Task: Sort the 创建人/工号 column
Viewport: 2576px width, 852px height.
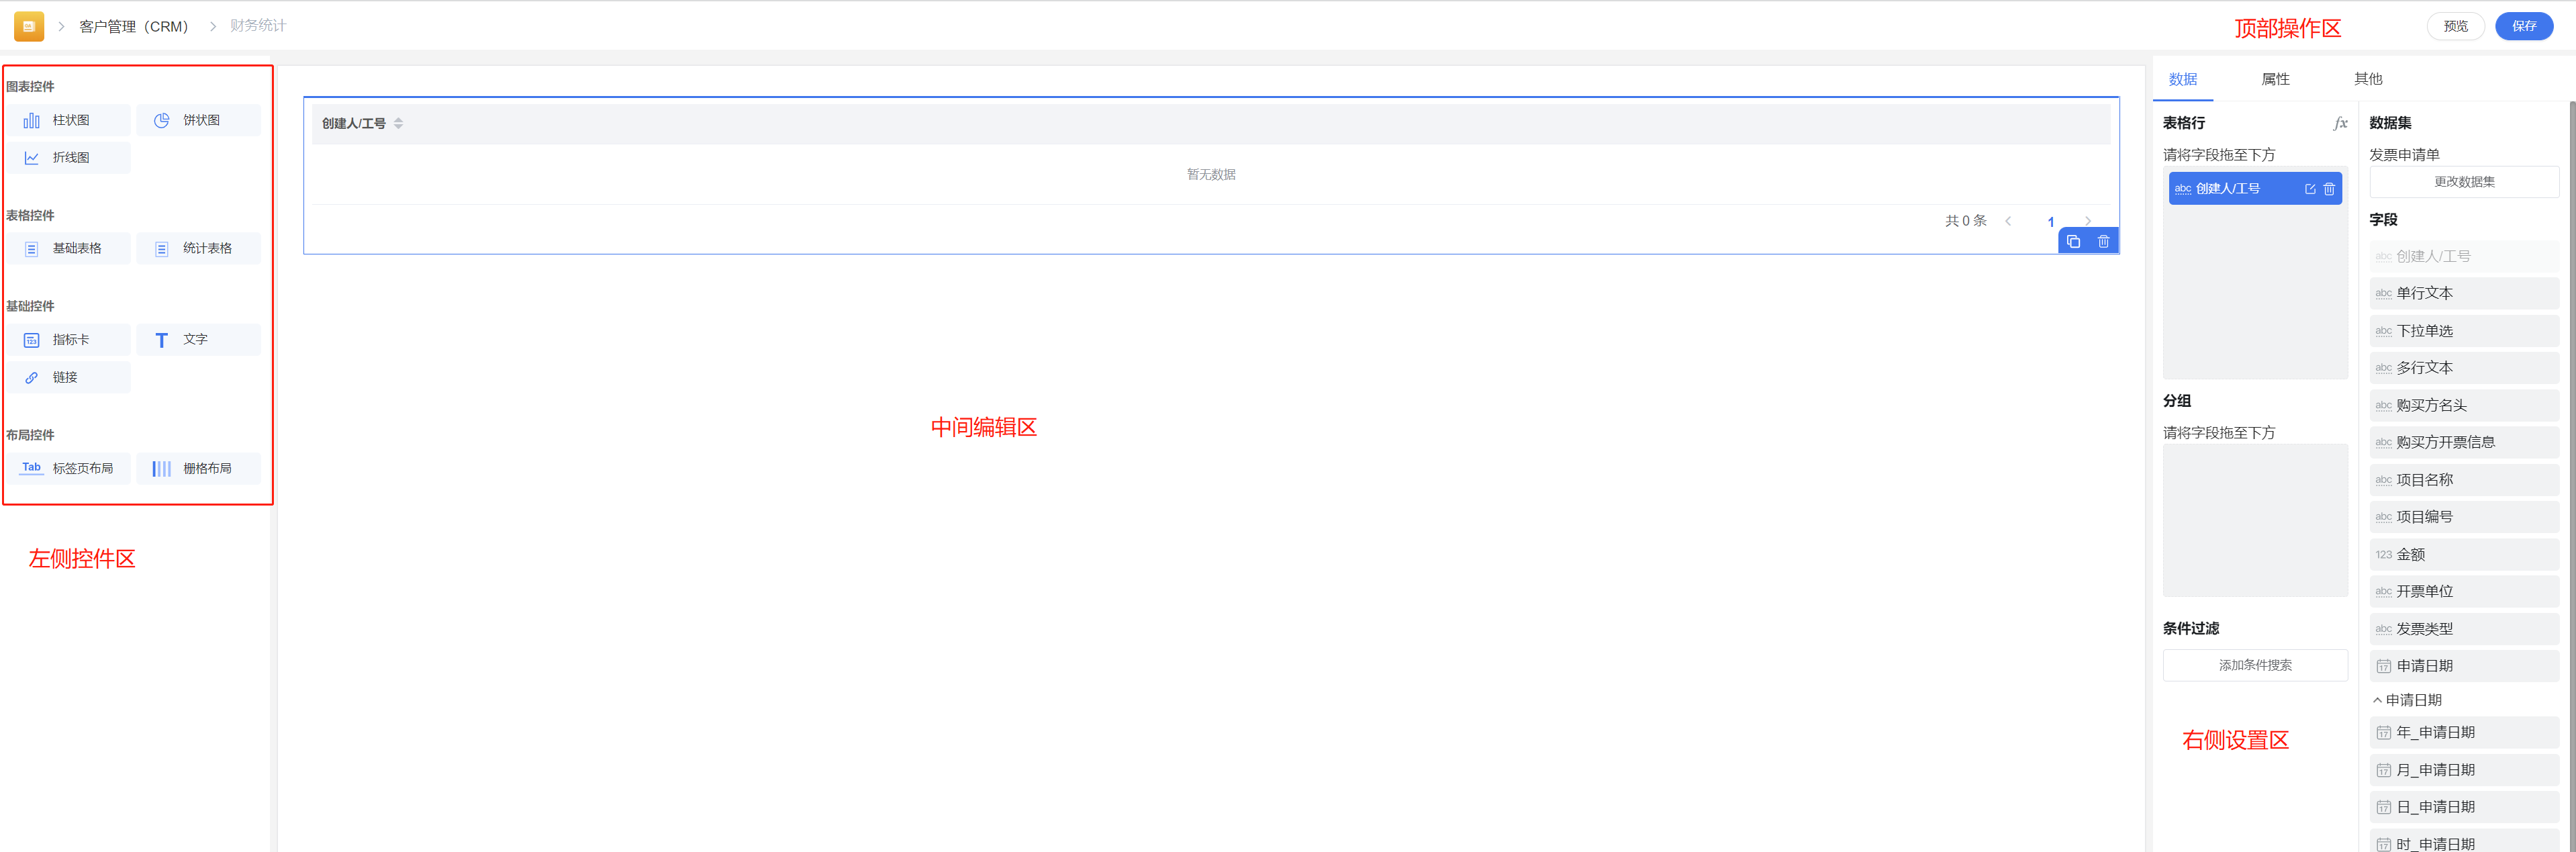Action: pyautogui.click(x=398, y=124)
